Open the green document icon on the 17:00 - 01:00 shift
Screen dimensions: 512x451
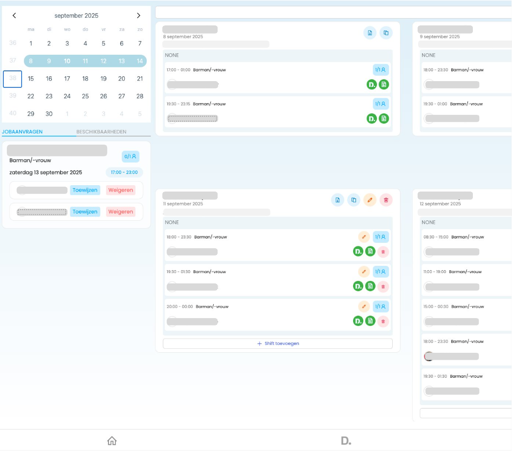point(384,85)
